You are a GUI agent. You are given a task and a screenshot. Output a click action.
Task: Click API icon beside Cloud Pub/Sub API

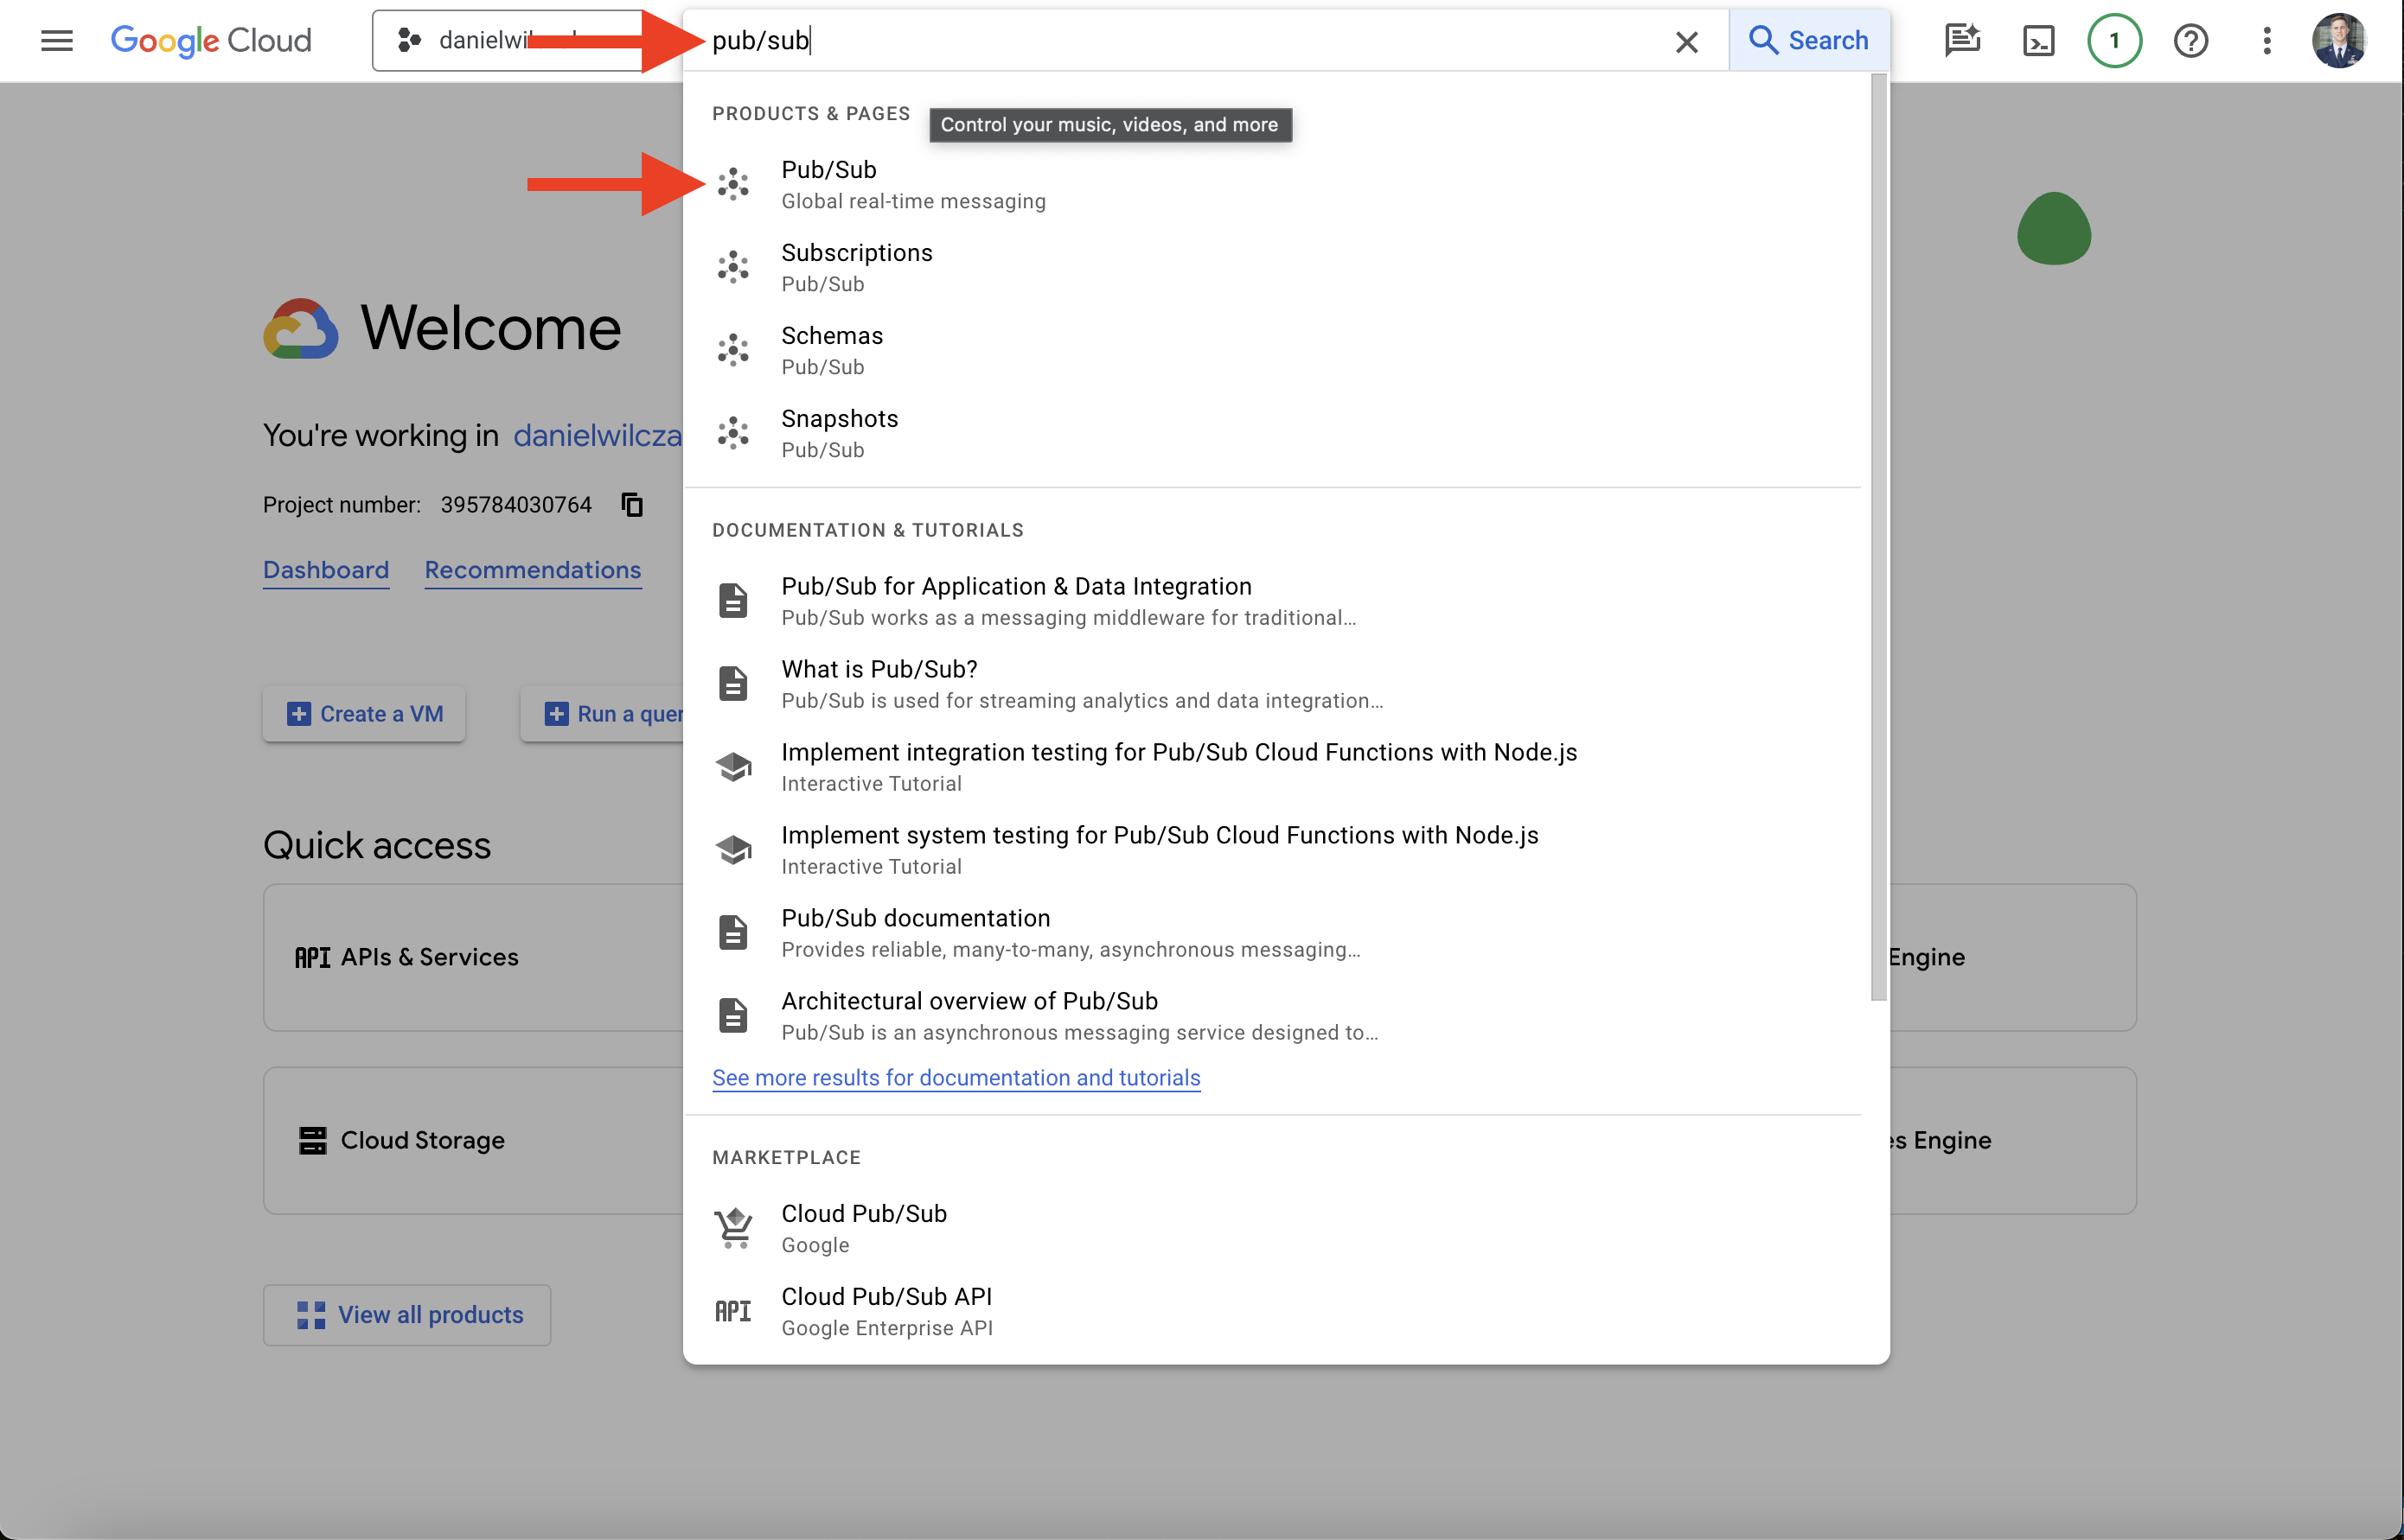tap(733, 1311)
